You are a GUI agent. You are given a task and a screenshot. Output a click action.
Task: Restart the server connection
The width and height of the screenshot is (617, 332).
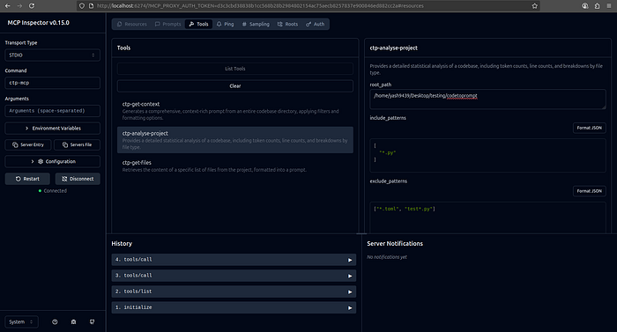pyautogui.click(x=27, y=179)
